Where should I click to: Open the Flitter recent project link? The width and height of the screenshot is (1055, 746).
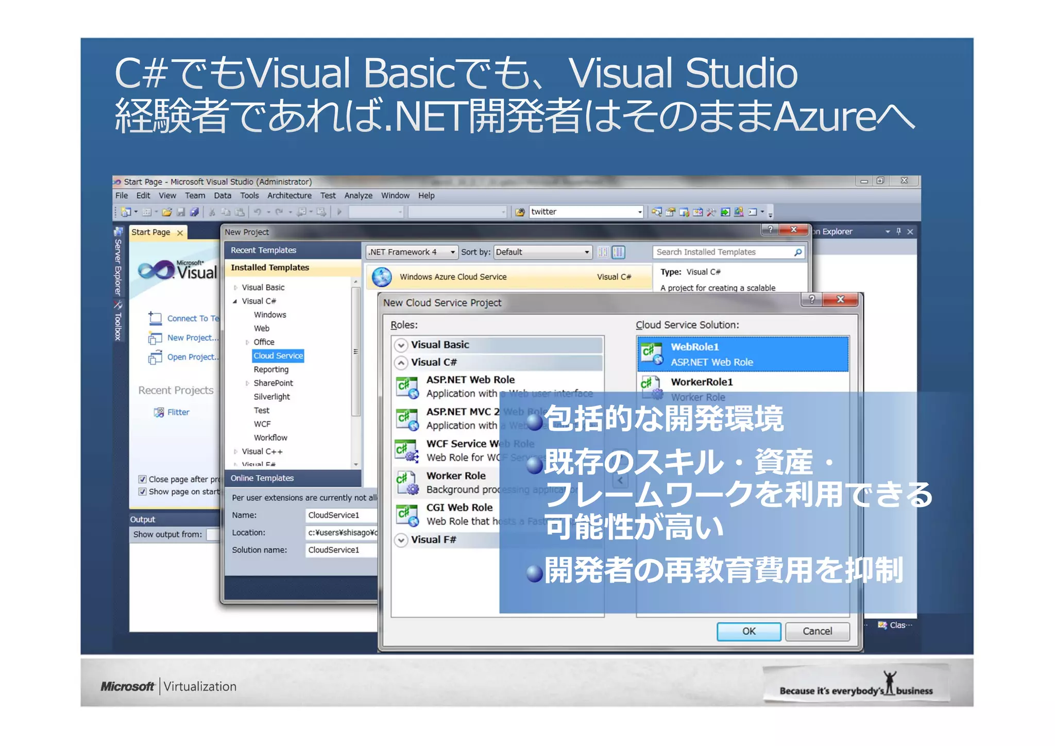point(178,412)
